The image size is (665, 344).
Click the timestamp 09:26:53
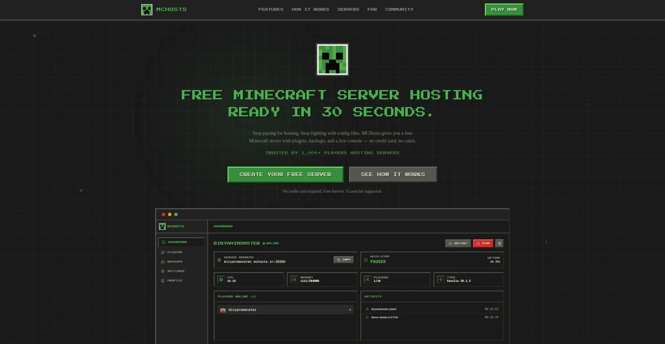point(491,309)
